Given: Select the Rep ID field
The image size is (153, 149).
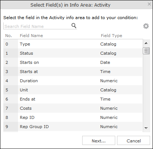Looking at the screenshot, I should coord(73,117).
